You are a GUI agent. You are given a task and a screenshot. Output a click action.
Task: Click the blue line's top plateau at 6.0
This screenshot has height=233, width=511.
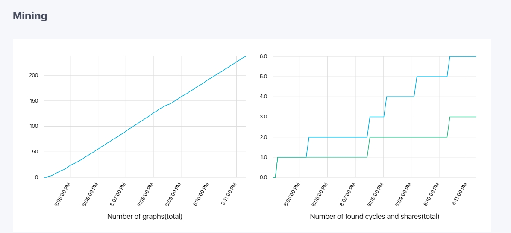point(463,56)
